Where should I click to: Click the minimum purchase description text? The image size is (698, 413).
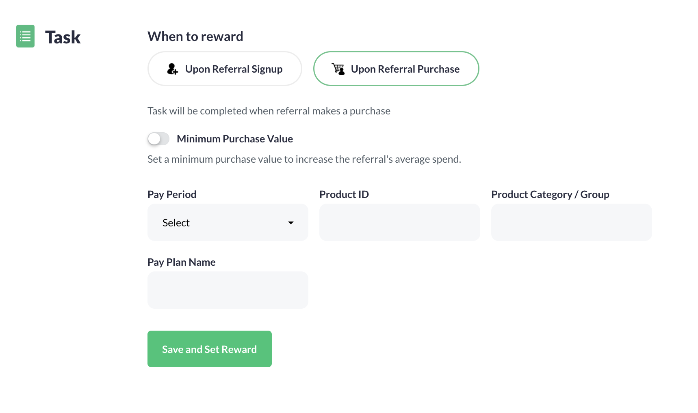coord(304,159)
